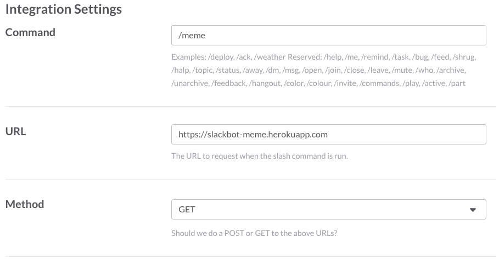Click the URL help text about slash command
Image resolution: width=499 pixels, height=260 pixels.
pos(260,156)
